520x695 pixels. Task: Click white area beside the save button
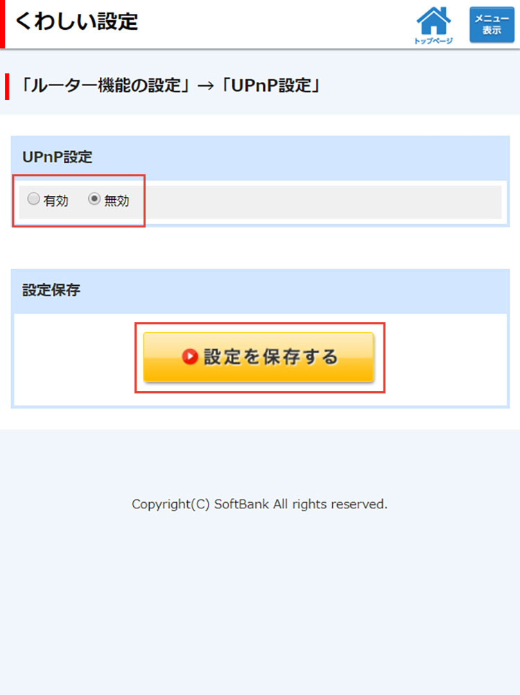pyautogui.click(x=443, y=359)
